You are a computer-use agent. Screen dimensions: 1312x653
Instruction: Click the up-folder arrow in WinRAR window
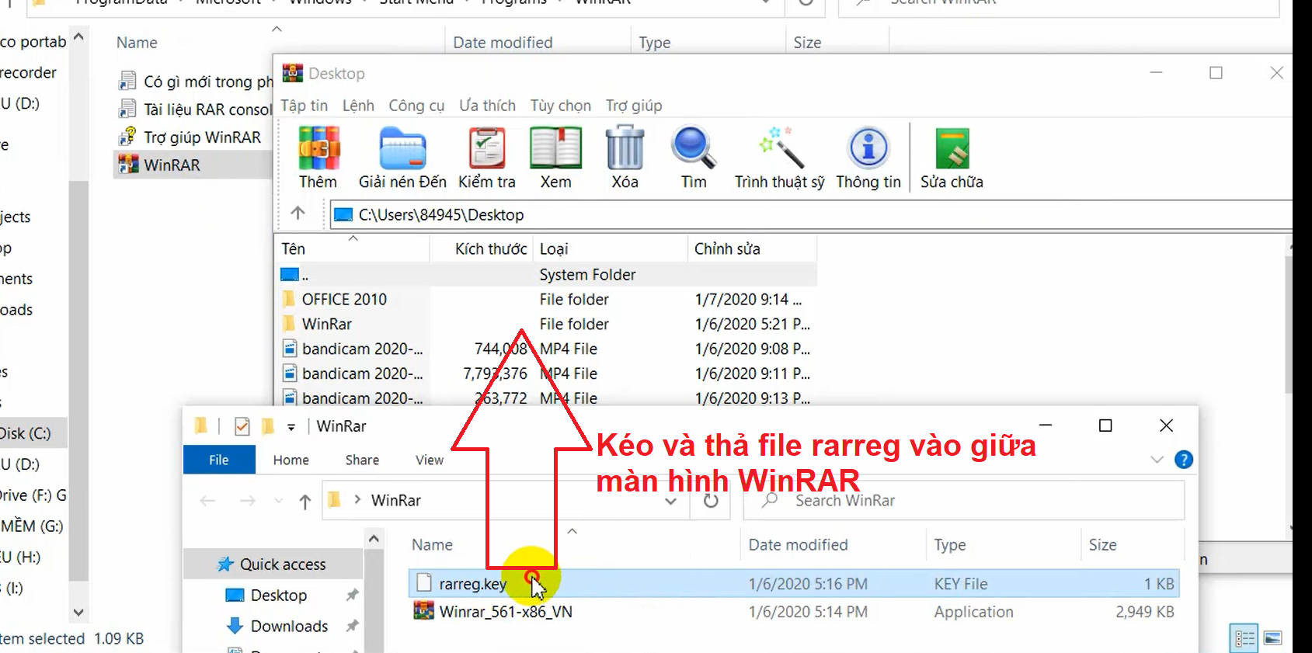[x=298, y=214]
